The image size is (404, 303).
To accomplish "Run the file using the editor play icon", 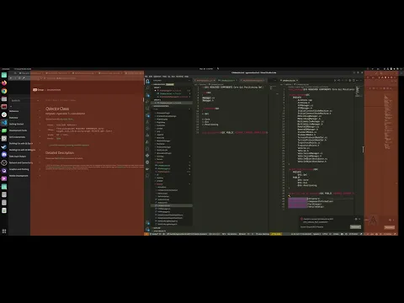I will (x=335, y=81).
